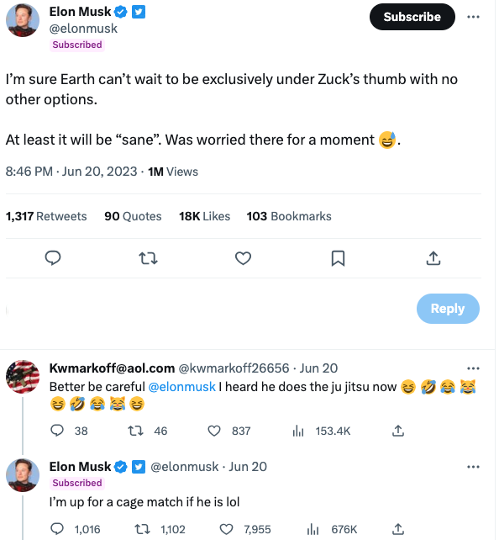This screenshot has height=540, width=499.
Task: Reply to Kwmarkoff's comment with 38 replies
Action: click(x=57, y=431)
